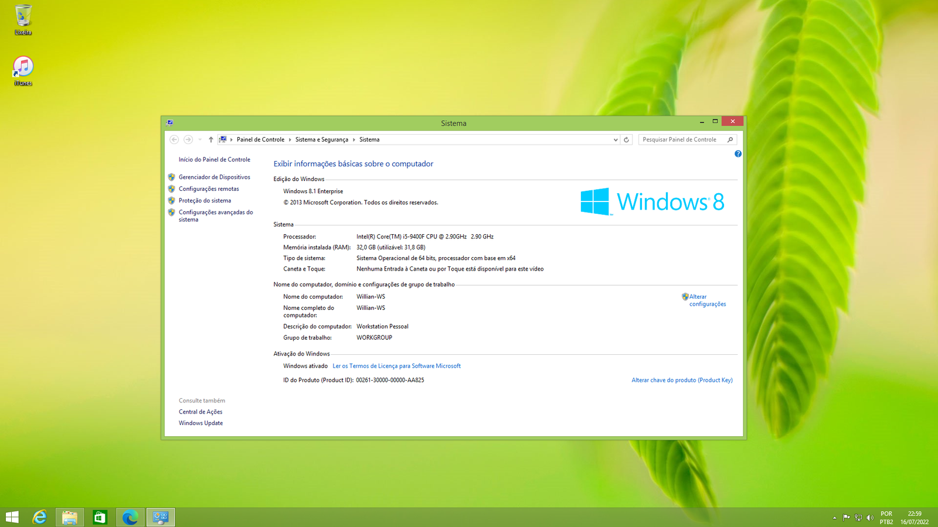This screenshot has height=527, width=938.
Task: Click the Pesquisar Painel de Controle search field
Action: point(680,139)
